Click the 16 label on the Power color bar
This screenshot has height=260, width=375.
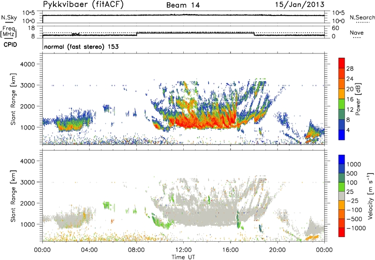click(x=350, y=99)
